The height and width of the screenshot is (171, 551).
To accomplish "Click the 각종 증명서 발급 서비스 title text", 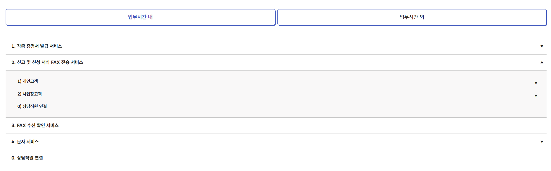I will click(39, 46).
